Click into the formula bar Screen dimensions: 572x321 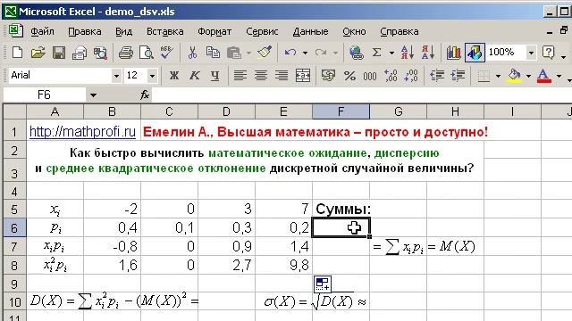(361, 95)
